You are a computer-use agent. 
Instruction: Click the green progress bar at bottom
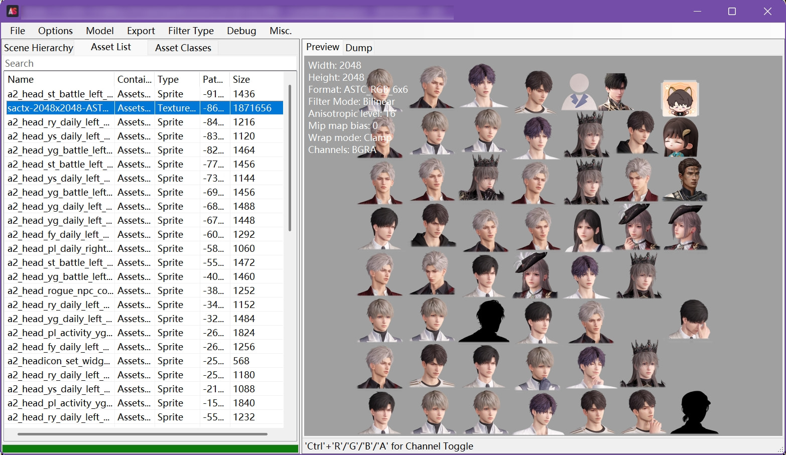(150, 448)
